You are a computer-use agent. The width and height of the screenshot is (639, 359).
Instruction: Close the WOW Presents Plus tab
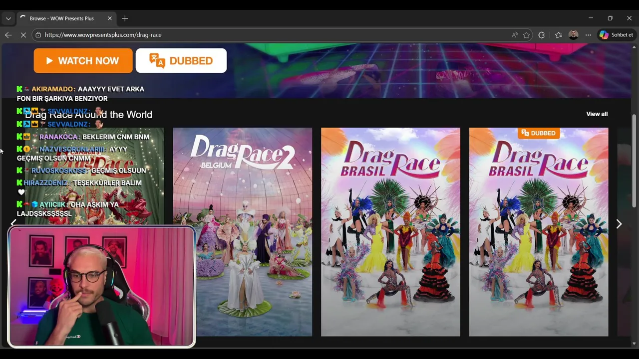pyautogui.click(x=110, y=18)
